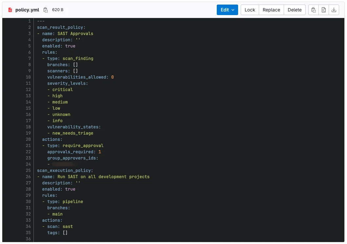The height and width of the screenshot is (244, 347).
Task: Select line number 21 in the gutter
Action: point(28,146)
